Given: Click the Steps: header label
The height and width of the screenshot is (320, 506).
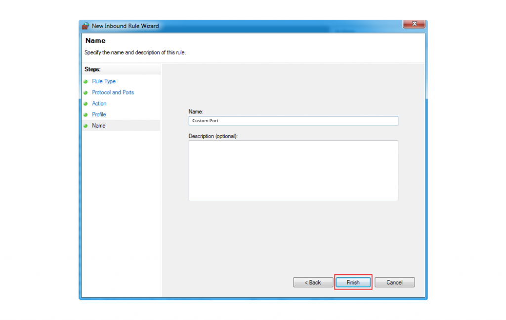Looking at the screenshot, I should (91, 69).
